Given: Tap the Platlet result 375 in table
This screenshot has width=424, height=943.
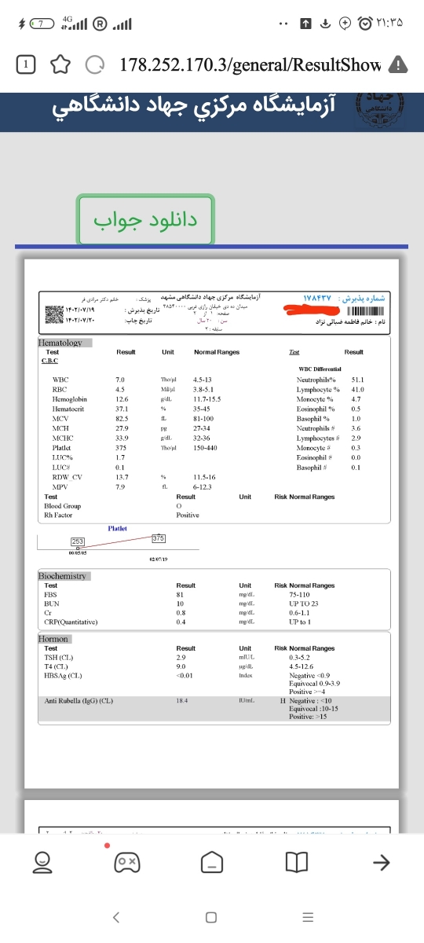Looking at the screenshot, I should coord(122,447).
